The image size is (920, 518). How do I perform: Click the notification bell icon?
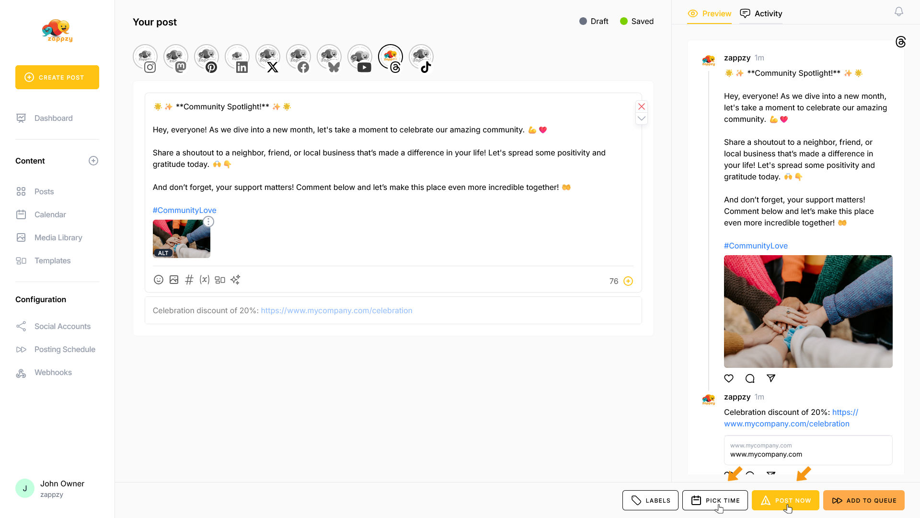(x=899, y=12)
